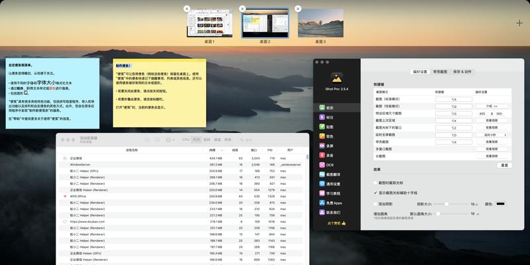Open the 标注 section in iShot sidebar
Screen dimensions: 530x265
[x=337, y=117]
